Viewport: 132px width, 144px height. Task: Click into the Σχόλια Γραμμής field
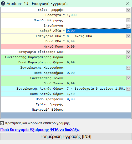(98, 105)
